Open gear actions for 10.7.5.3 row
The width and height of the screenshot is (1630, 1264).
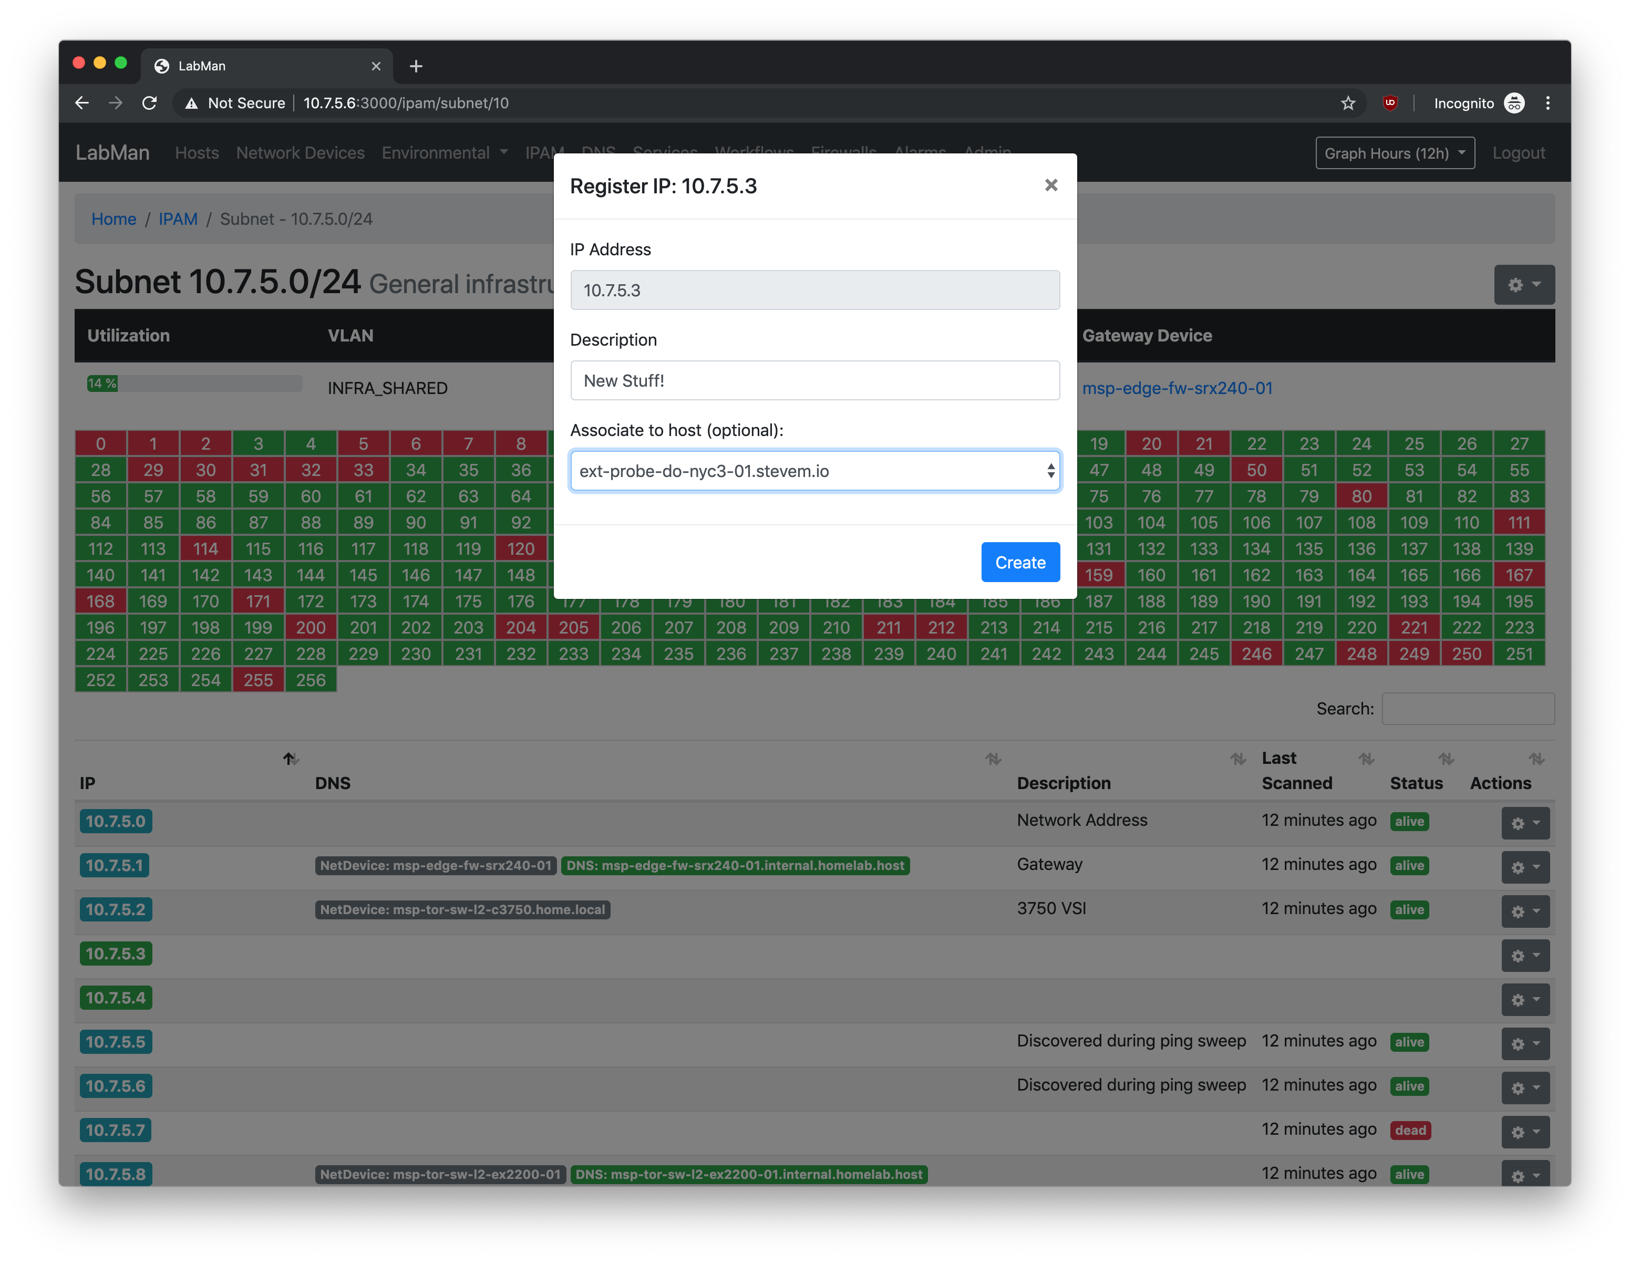coord(1525,956)
